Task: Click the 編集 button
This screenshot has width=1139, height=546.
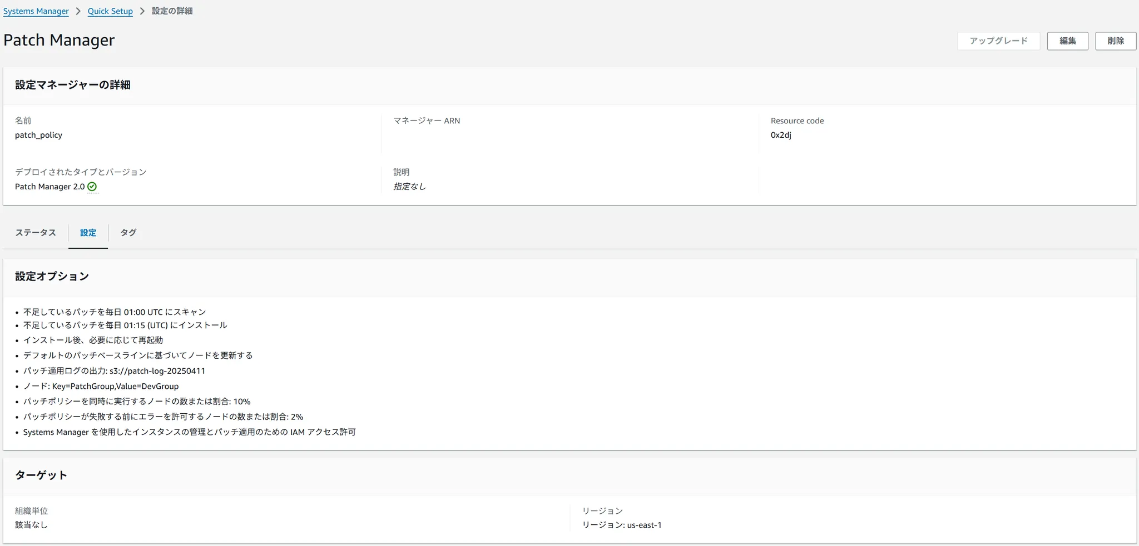Action: (x=1067, y=41)
